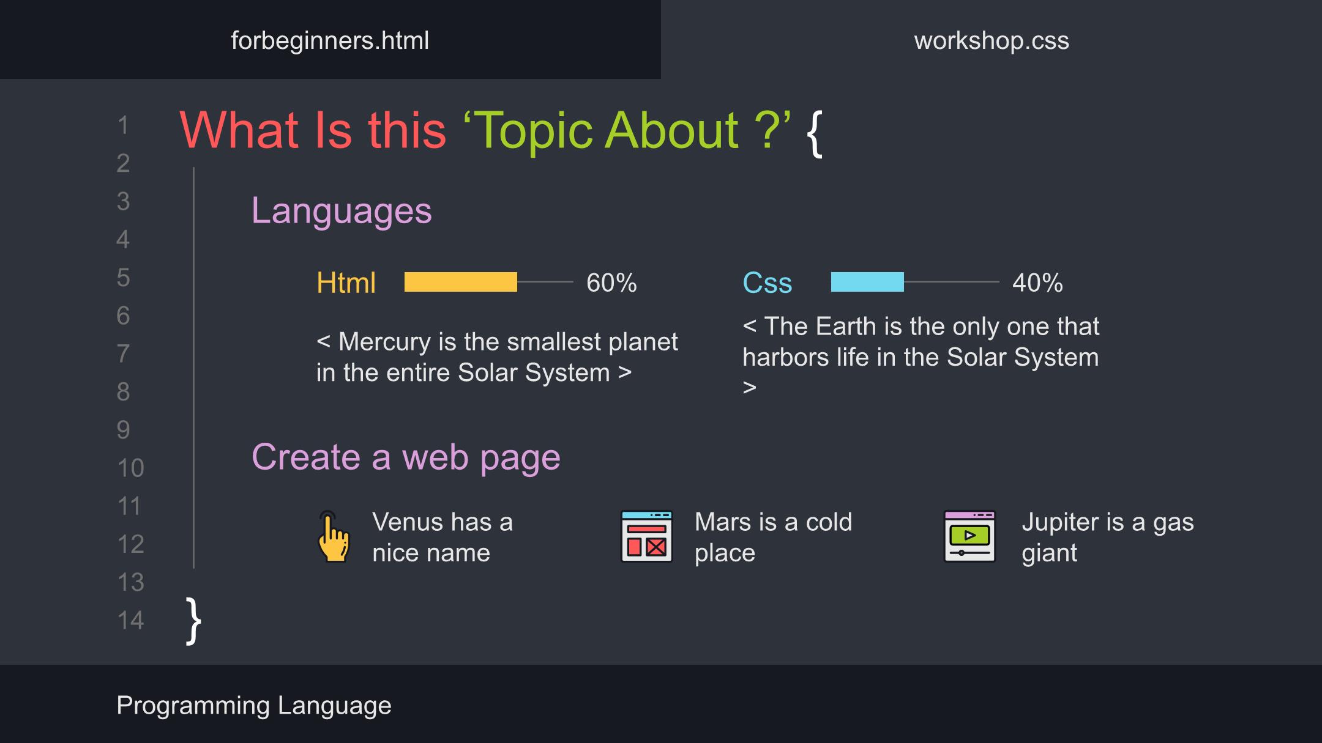
Task: Click the Html label
Action: click(x=346, y=283)
